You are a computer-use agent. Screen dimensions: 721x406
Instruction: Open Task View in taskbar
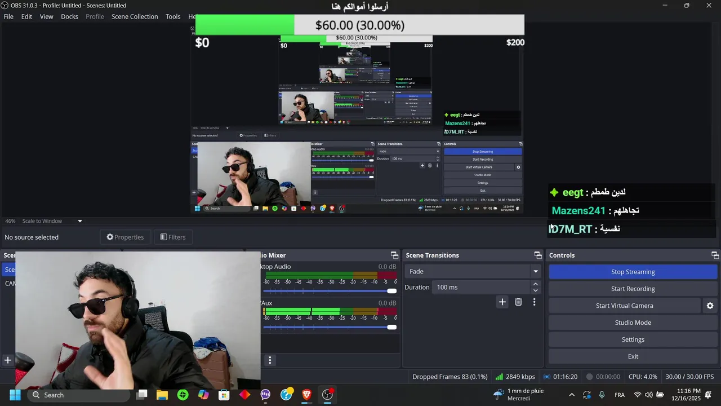point(142,395)
